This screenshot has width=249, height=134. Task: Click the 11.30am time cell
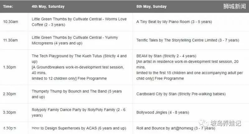click(10, 40)
